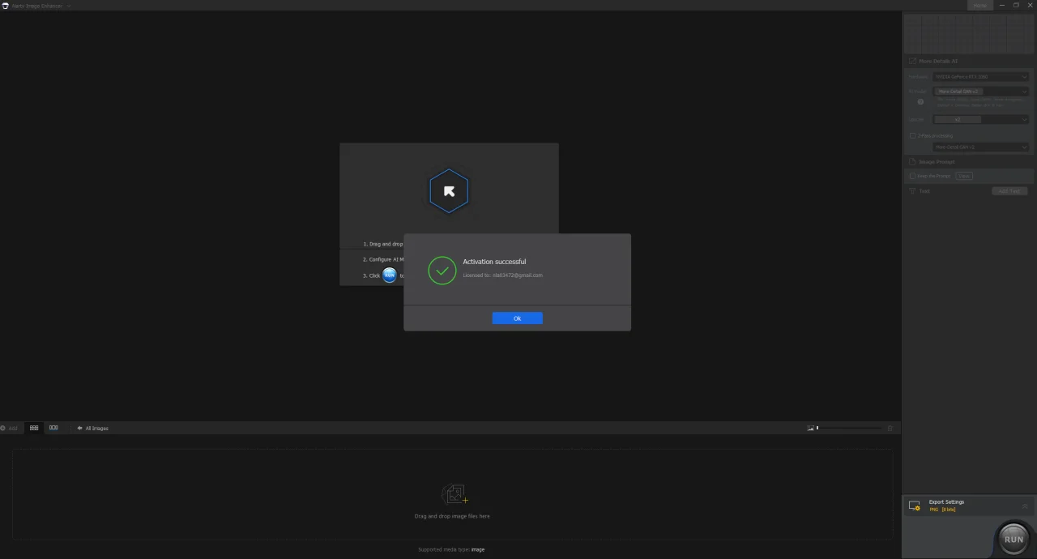
Task: Click the preview grid thumbnail in right panel
Action: [x=969, y=32]
